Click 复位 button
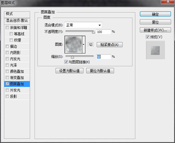The width and height of the screenshot is (175, 143). (155, 22)
